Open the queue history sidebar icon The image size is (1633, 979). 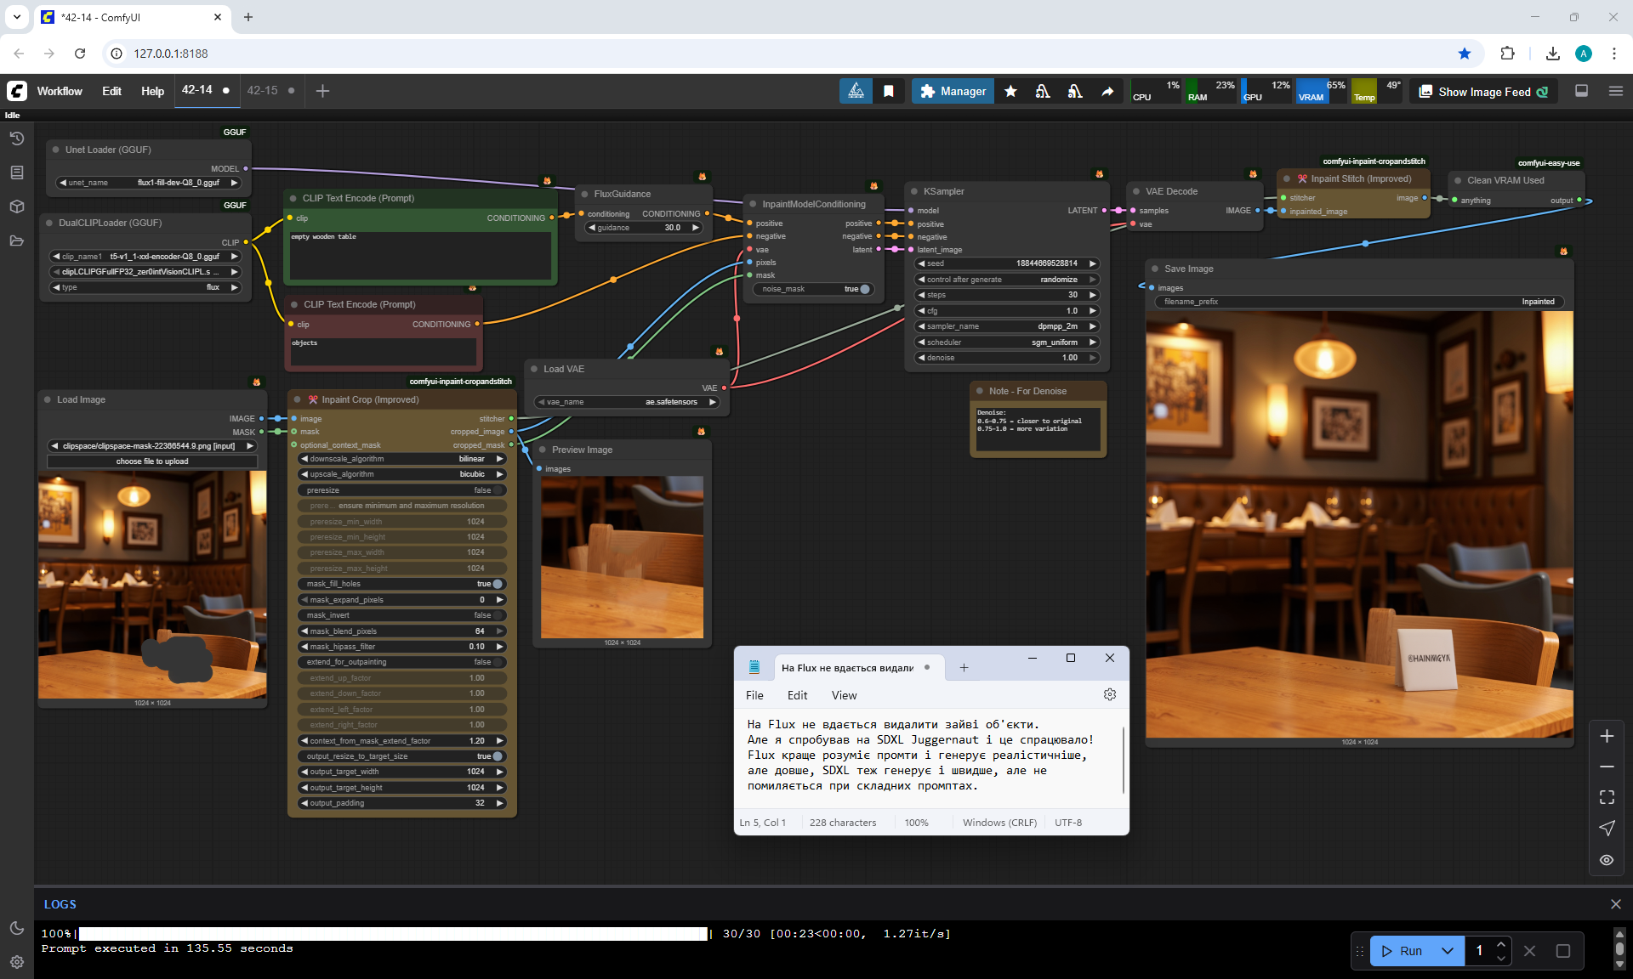pyautogui.click(x=16, y=139)
